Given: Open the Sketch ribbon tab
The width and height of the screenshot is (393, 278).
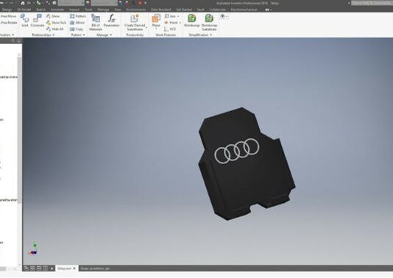Looking at the screenshot, I should (x=40, y=10).
